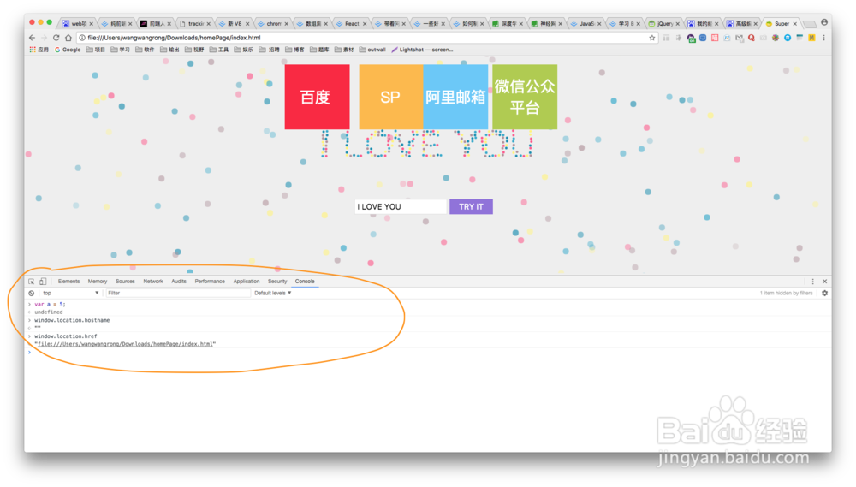Click the browser forward arrow
856x487 pixels.
coord(44,38)
